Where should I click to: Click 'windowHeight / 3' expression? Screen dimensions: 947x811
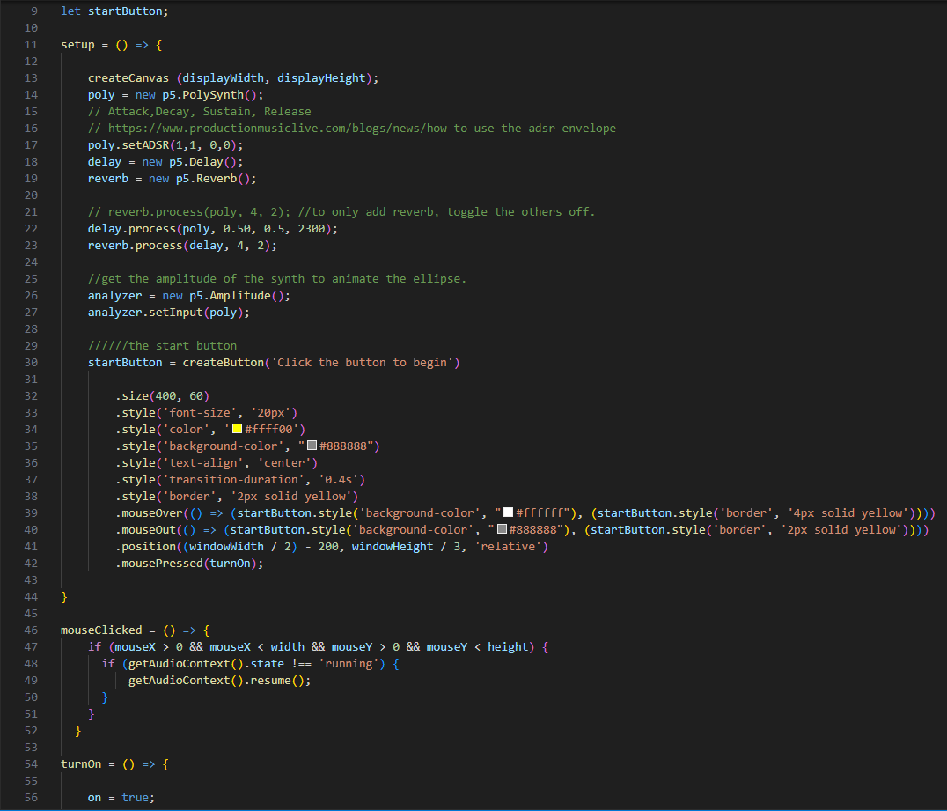pyautogui.click(x=406, y=546)
